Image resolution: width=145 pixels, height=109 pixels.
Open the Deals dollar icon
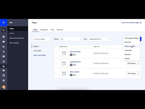coord(4,51)
